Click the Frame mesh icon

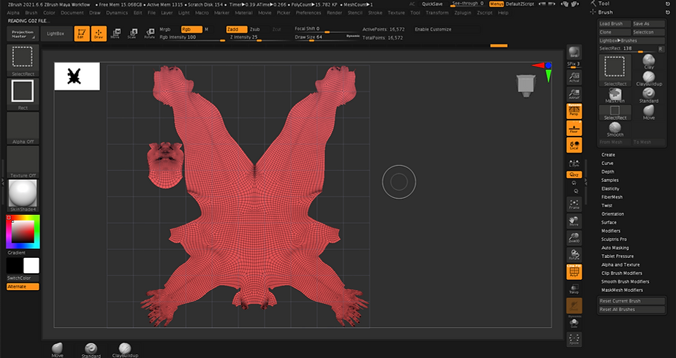coord(574,204)
